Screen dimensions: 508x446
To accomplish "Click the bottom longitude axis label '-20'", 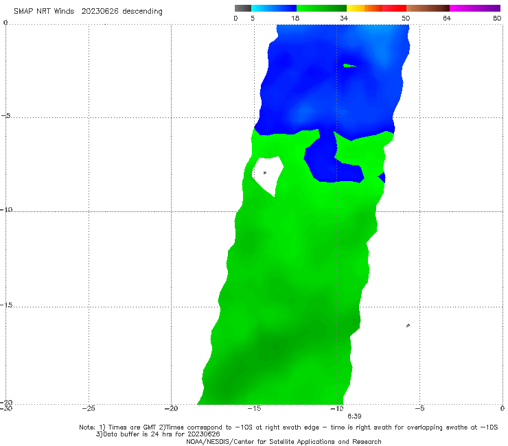I will (x=172, y=408).
